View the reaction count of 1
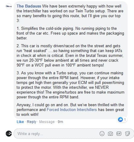Screen dimensions: 134x142 tap(125, 119)
